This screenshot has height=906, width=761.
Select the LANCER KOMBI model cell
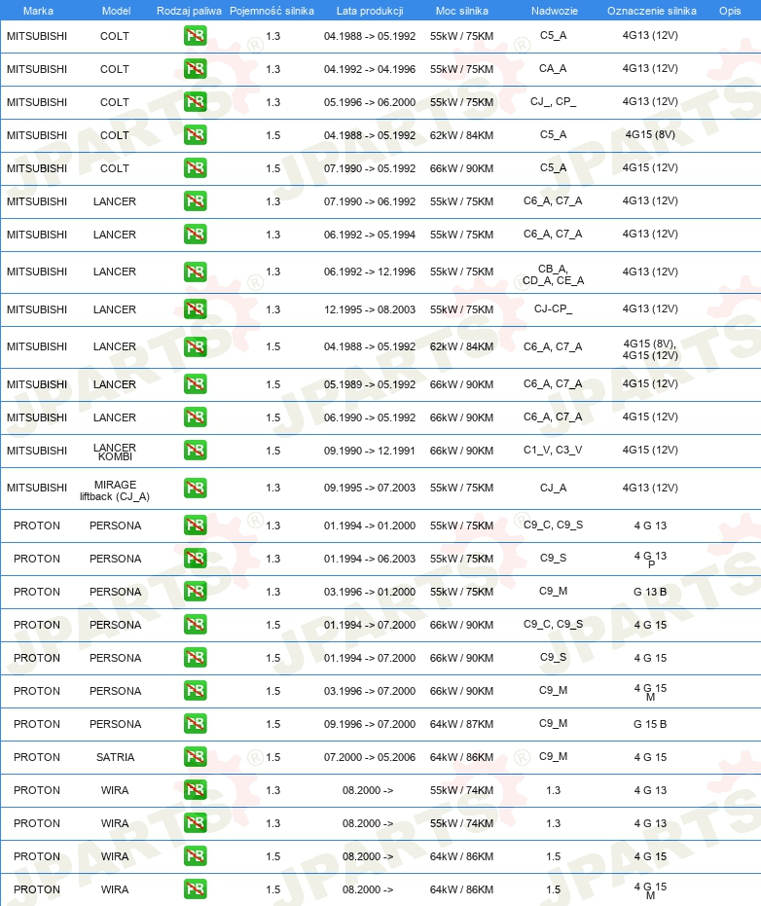tap(115, 452)
